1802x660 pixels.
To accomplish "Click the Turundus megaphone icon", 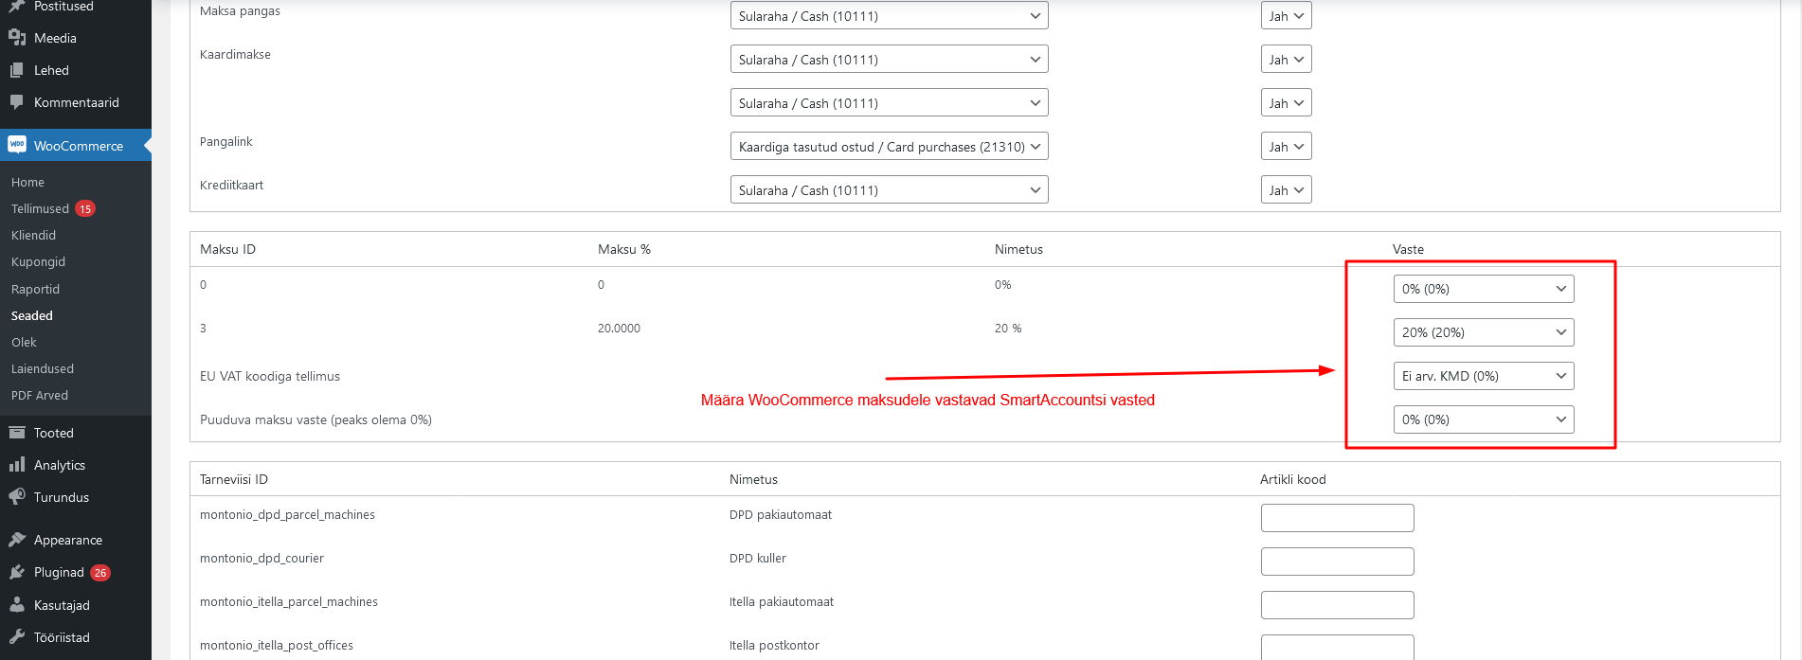I will click(x=17, y=497).
